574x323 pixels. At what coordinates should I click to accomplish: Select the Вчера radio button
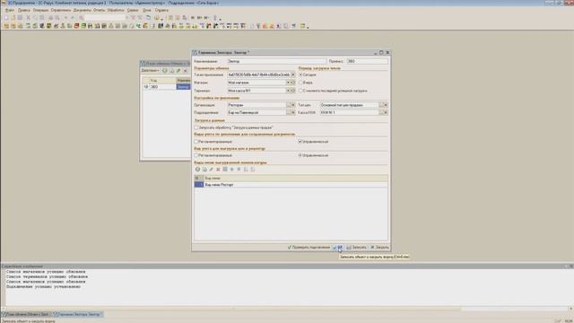pyautogui.click(x=301, y=83)
